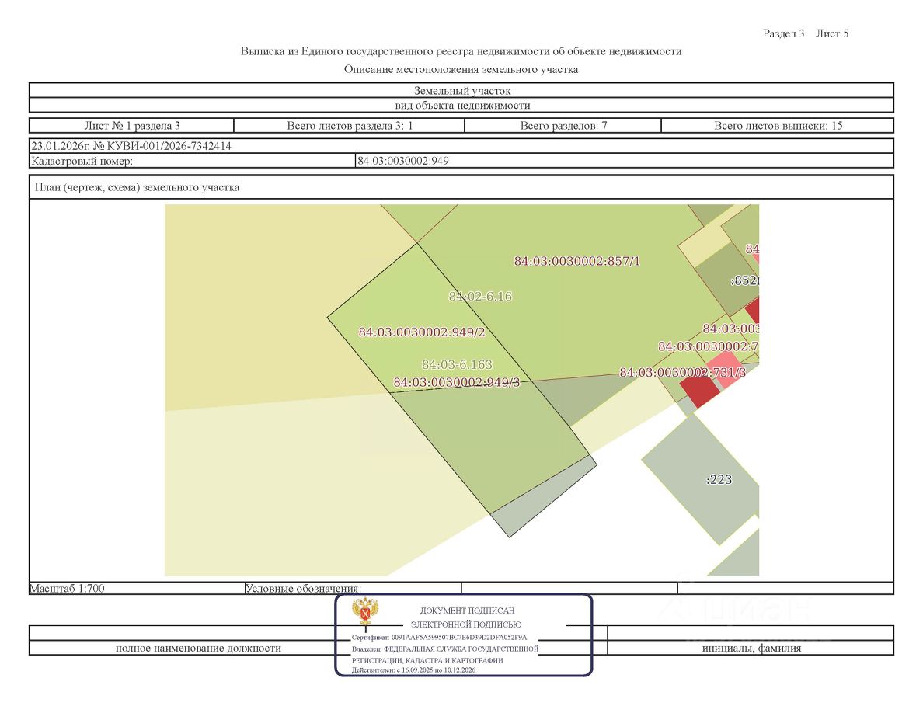Click the 'Кадастровый номер:' label
The image size is (923, 713).
click(x=82, y=161)
